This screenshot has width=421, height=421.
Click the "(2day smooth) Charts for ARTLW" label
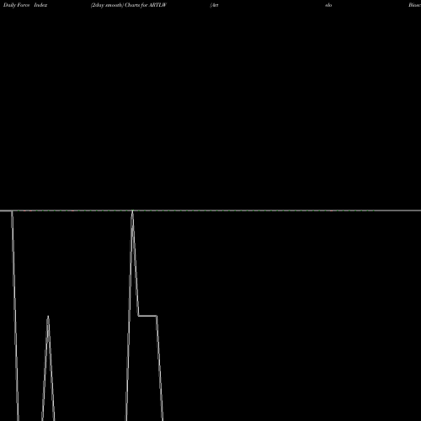point(129,5)
